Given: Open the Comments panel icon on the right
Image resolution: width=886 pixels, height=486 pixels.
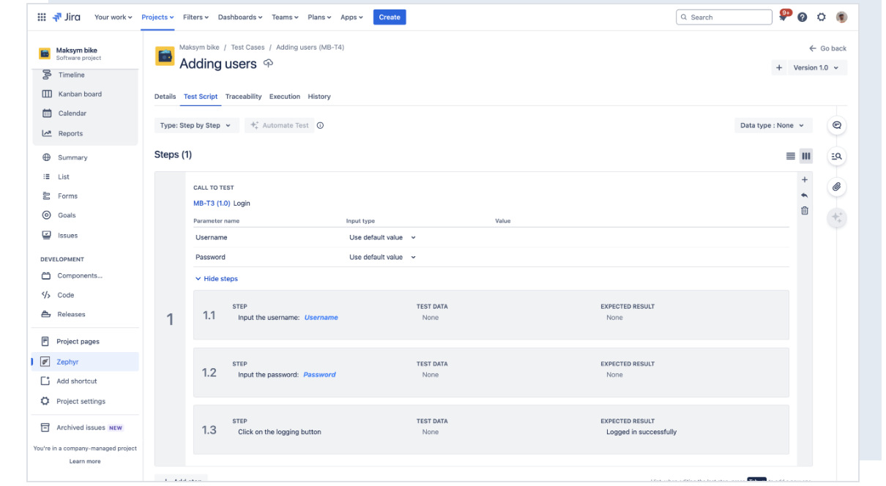Looking at the screenshot, I should pos(836,125).
